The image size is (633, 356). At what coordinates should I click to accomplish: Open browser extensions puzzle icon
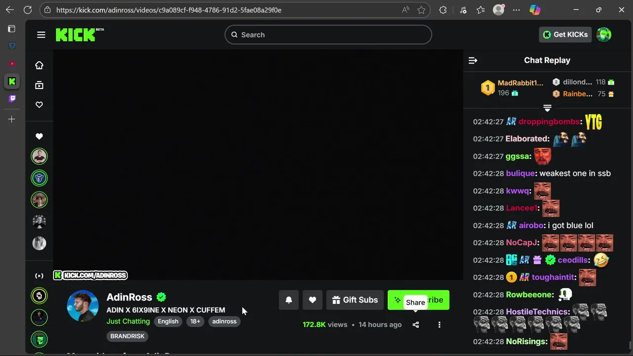pyautogui.click(x=443, y=10)
